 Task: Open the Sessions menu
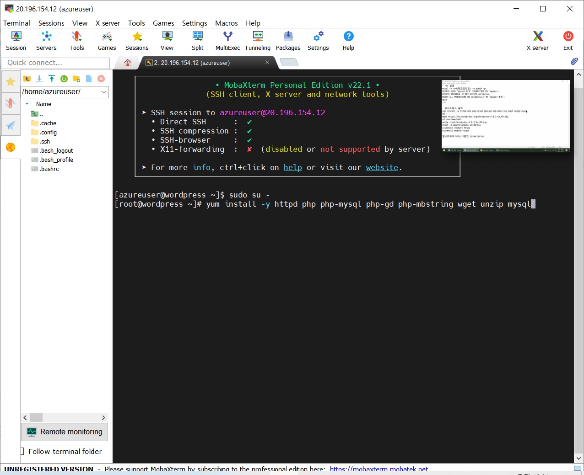(51, 23)
